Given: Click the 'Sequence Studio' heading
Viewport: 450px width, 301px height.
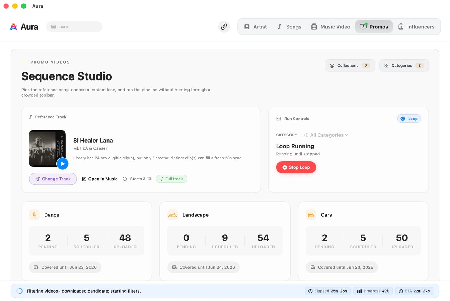Looking at the screenshot, I should coord(67,76).
